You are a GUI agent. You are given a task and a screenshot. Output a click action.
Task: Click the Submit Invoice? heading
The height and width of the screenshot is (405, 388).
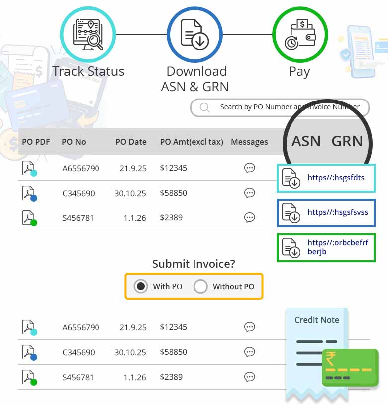(x=194, y=264)
